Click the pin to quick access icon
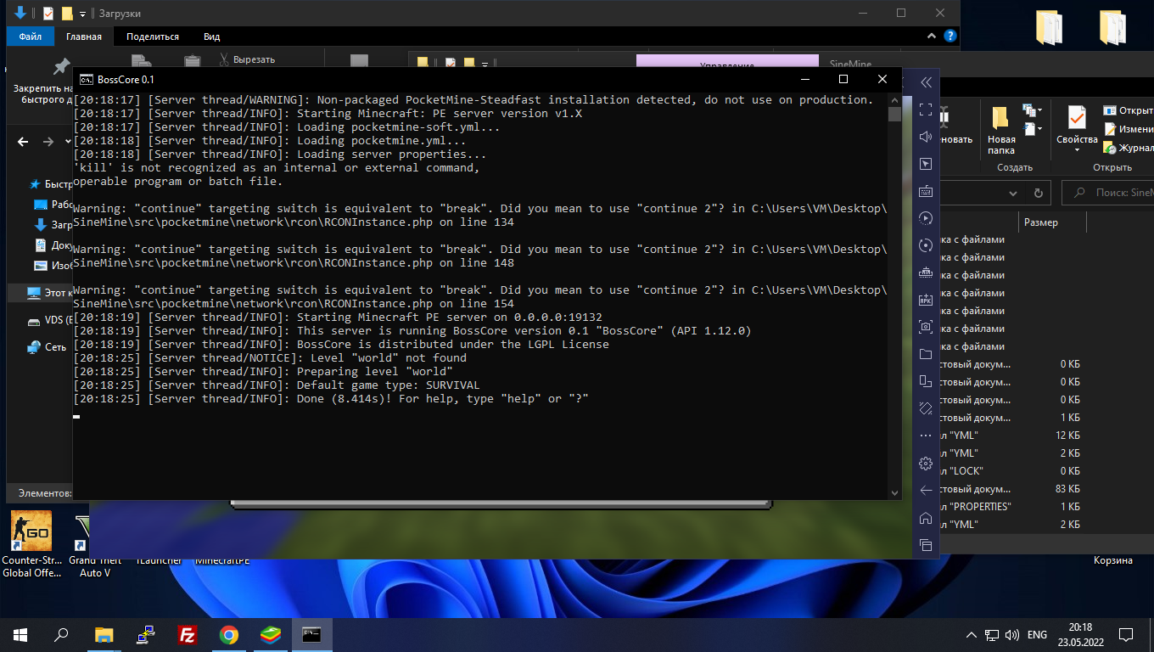The height and width of the screenshot is (652, 1154). pyautogui.click(x=61, y=67)
